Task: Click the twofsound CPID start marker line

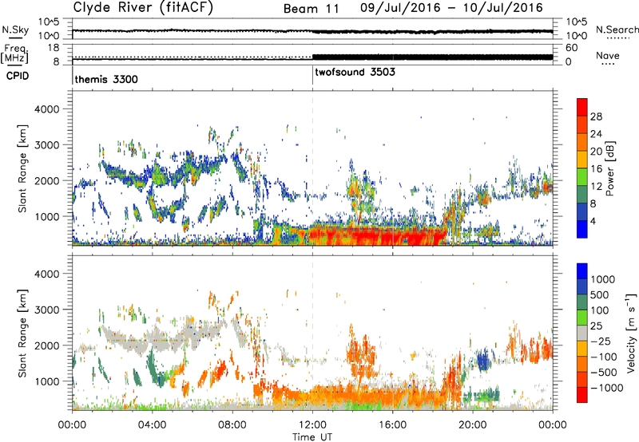Action: point(312,75)
